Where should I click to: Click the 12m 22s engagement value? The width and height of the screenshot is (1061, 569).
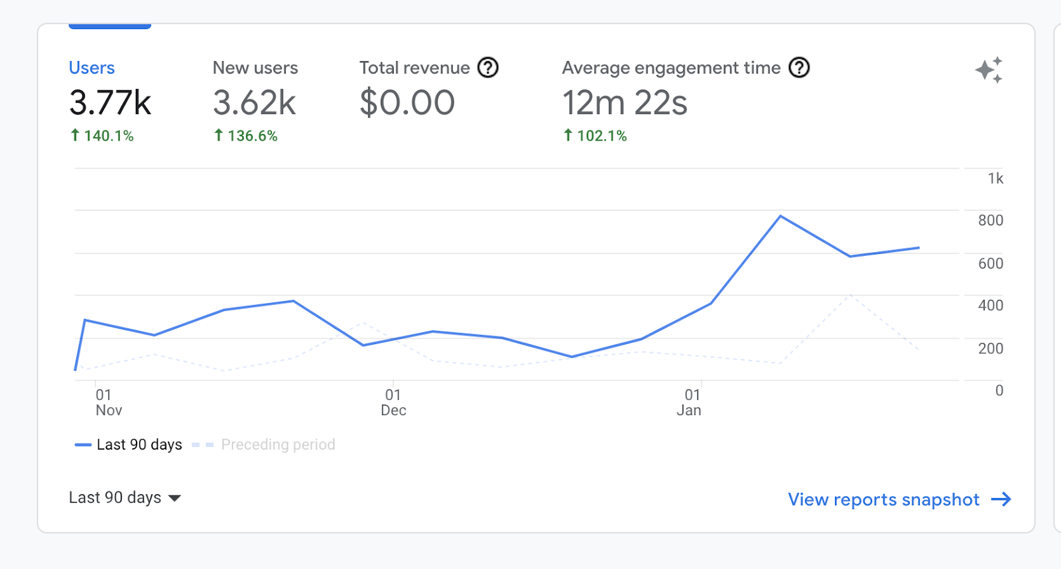tap(625, 103)
